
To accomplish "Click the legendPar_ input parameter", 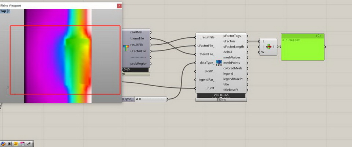I will point(207,80).
